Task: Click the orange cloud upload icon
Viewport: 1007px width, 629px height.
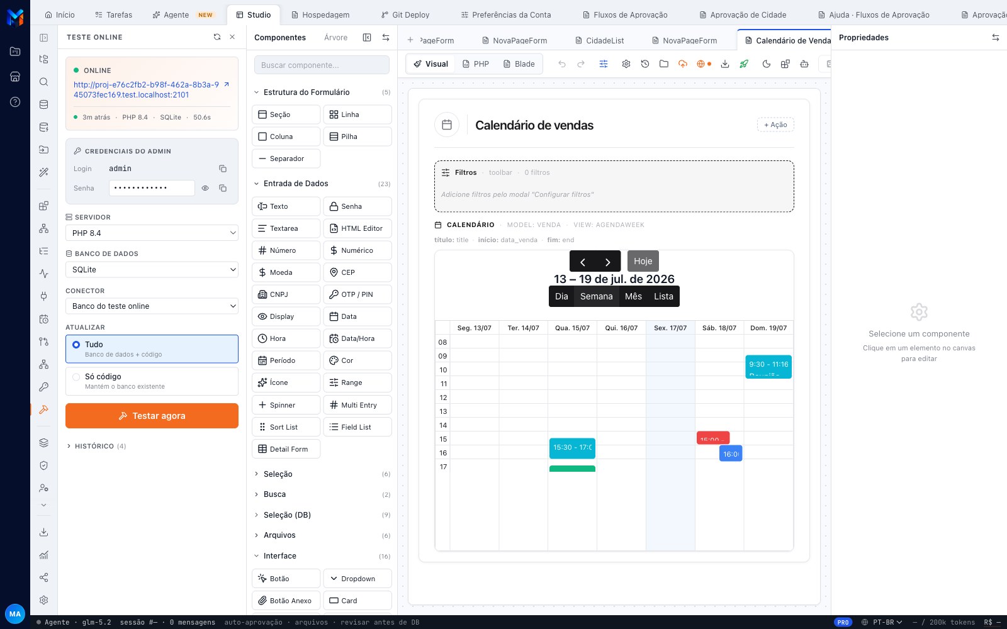Action: (x=683, y=64)
